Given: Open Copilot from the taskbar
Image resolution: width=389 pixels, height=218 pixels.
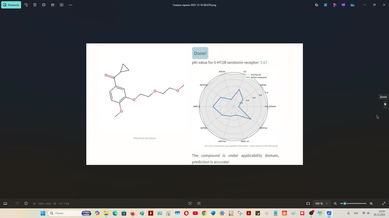Looking at the screenshot, I should (x=97, y=213).
